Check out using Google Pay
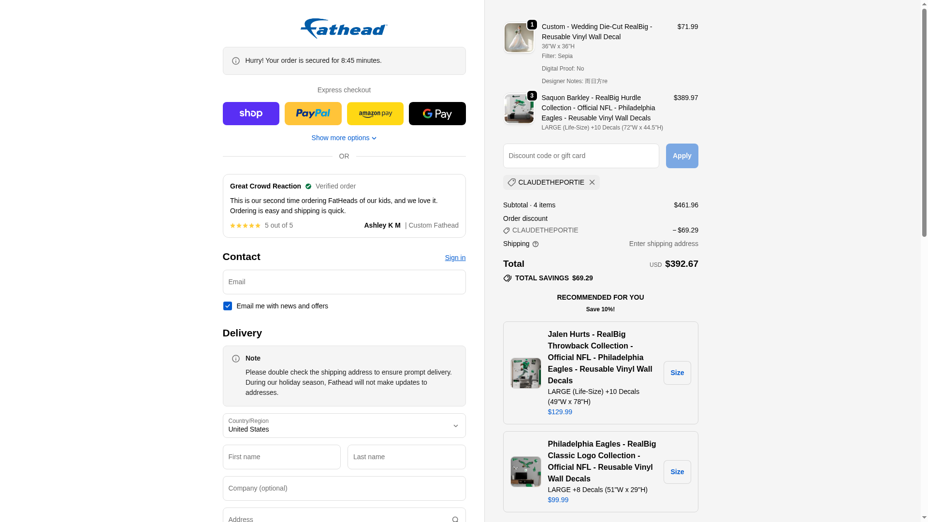This screenshot has height=522, width=928. click(x=437, y=114)
